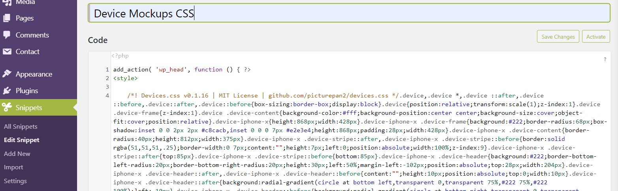Screen dimensions: 618x191
Task: Click the Pages icon in sidebar
Action: pos(7,18)
